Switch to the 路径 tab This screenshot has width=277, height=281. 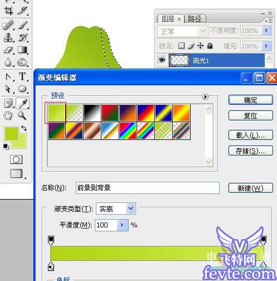coord(195,18)
